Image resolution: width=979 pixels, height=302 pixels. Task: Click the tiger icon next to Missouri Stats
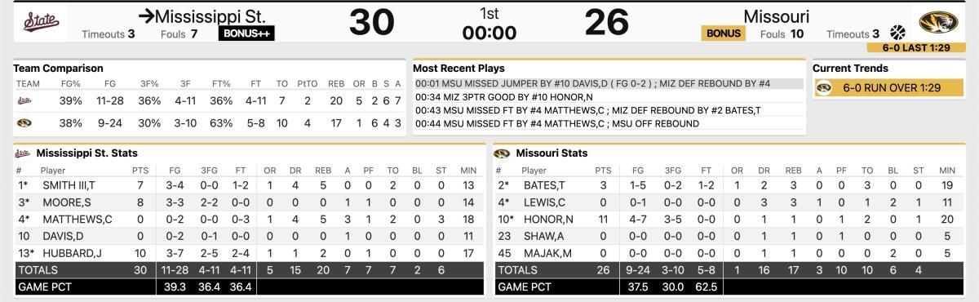click(502, 153)
